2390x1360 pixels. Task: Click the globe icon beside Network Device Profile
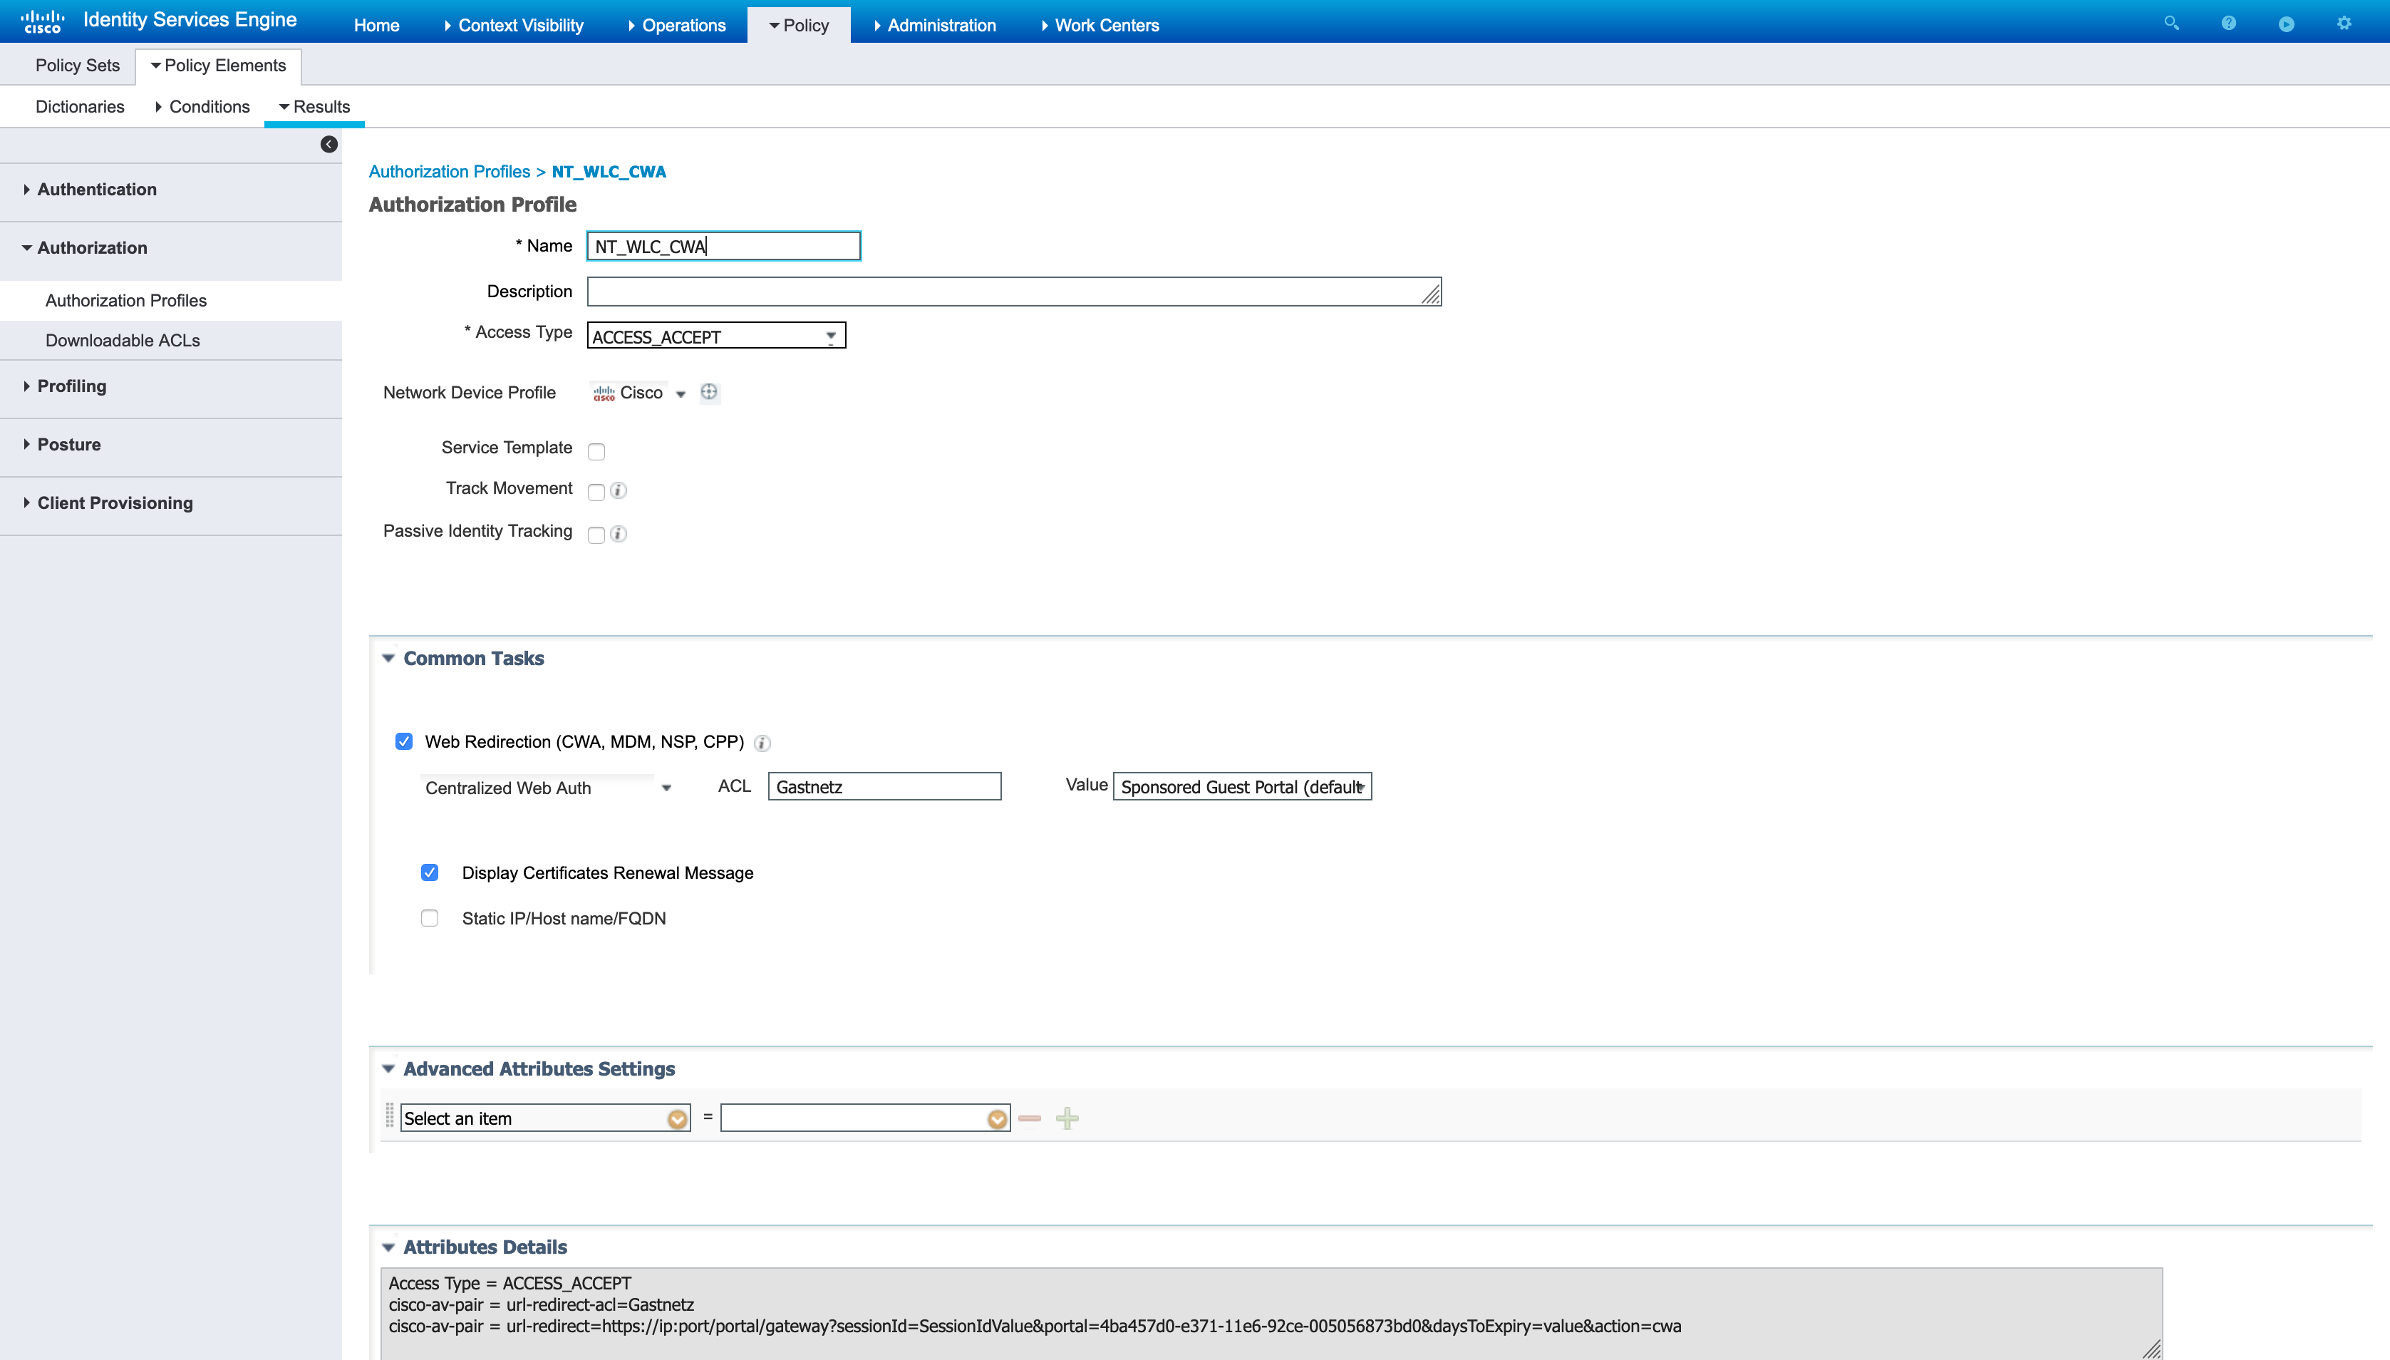(710, 392)
